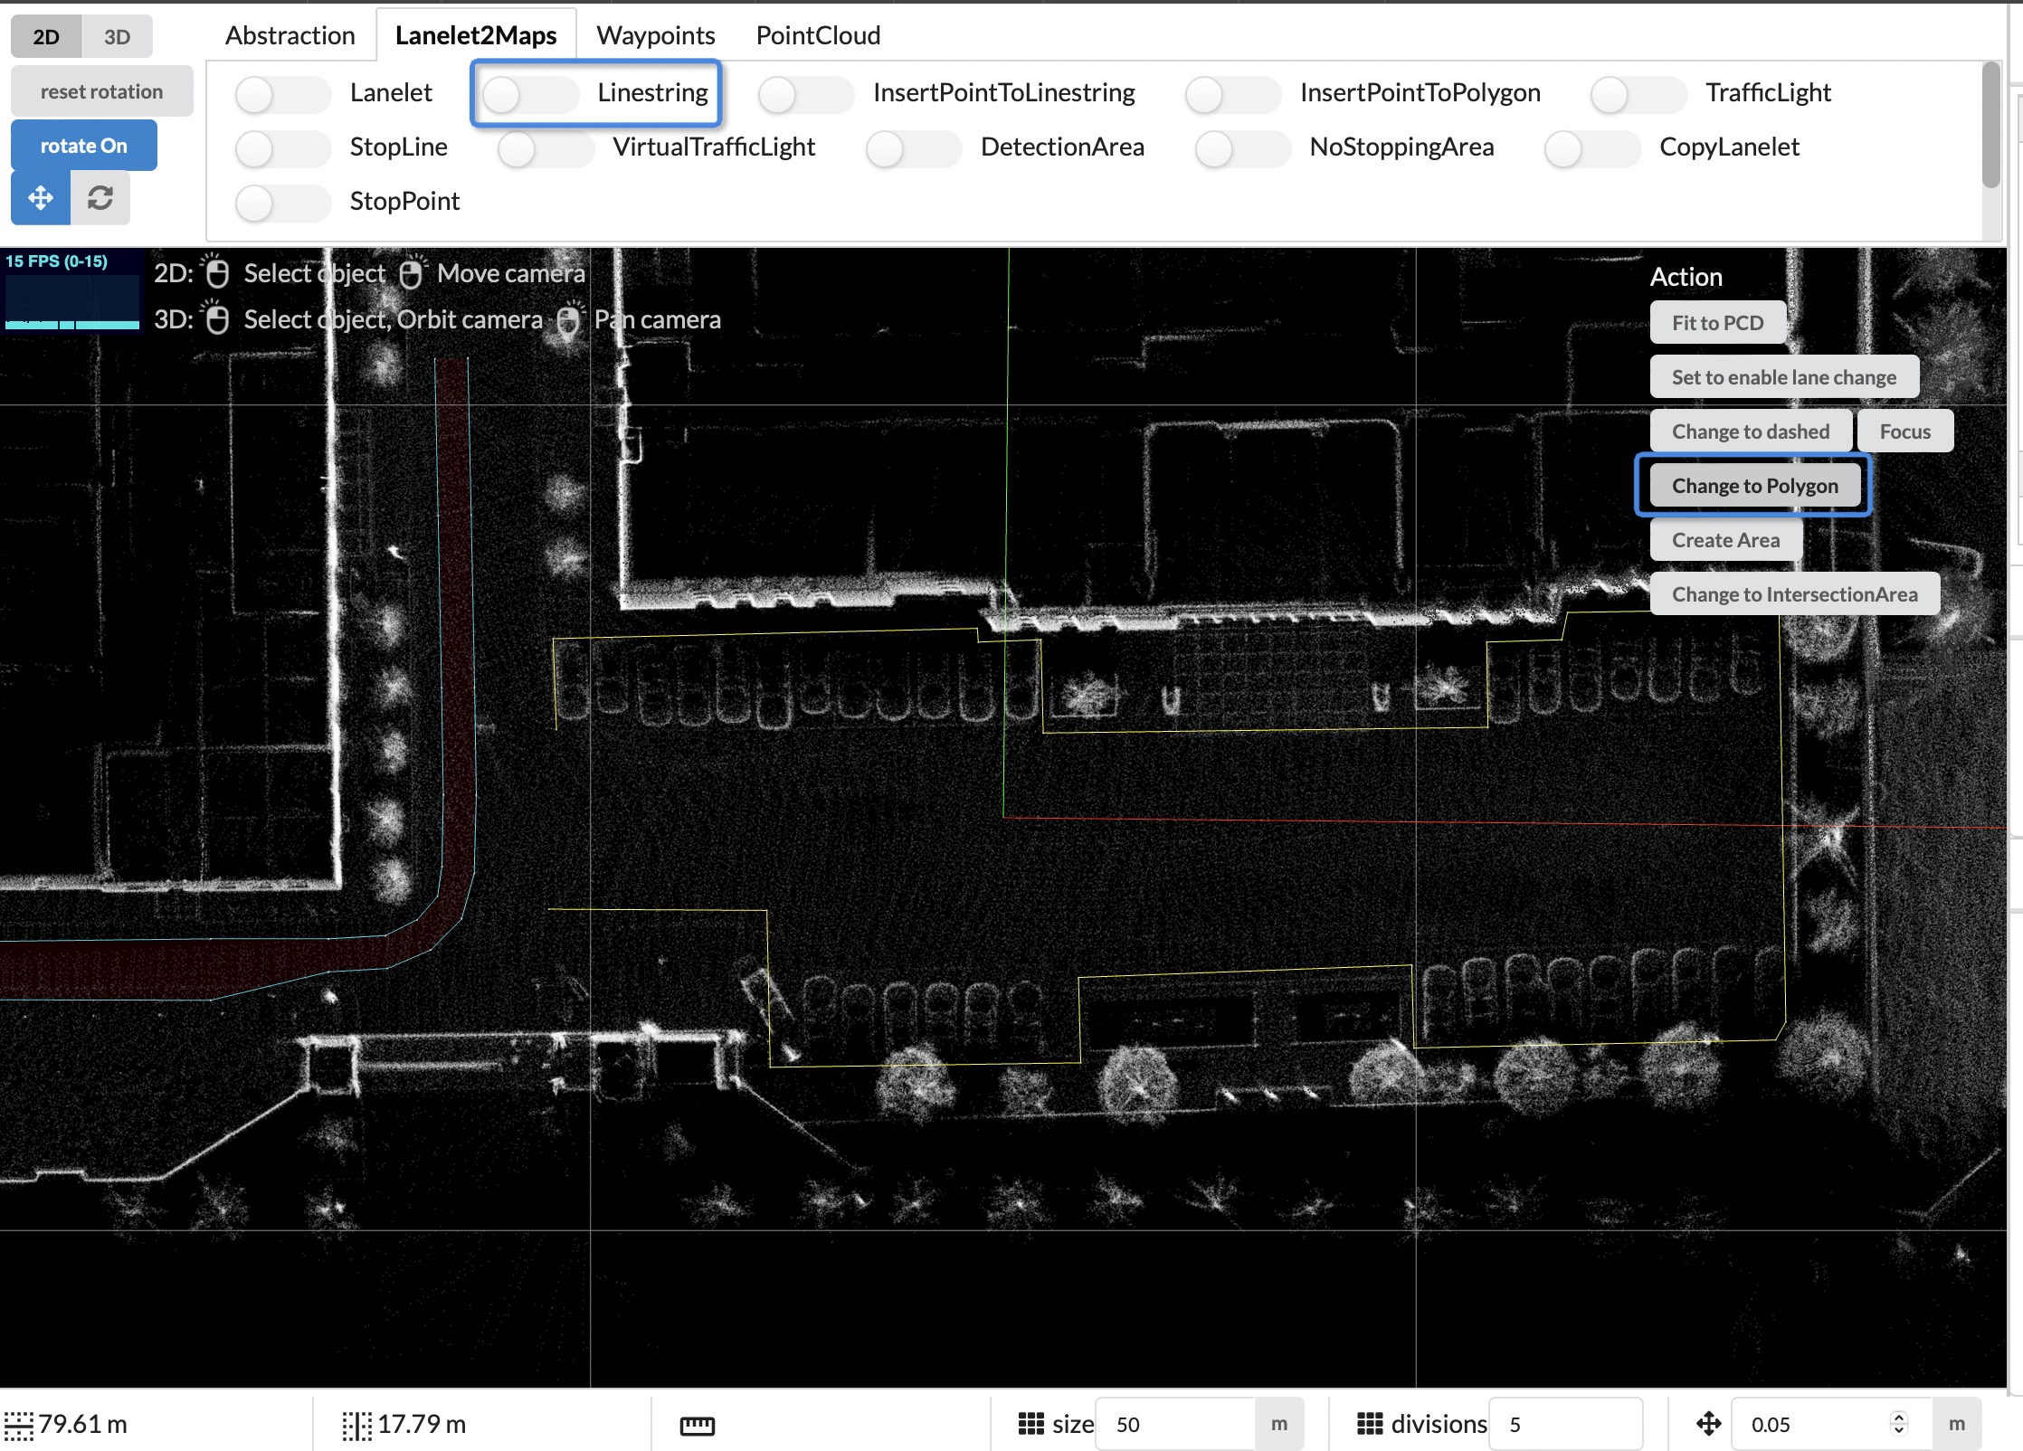Click the move step arrows icon
2023x1451 pixels.
click(1708, 1424)
